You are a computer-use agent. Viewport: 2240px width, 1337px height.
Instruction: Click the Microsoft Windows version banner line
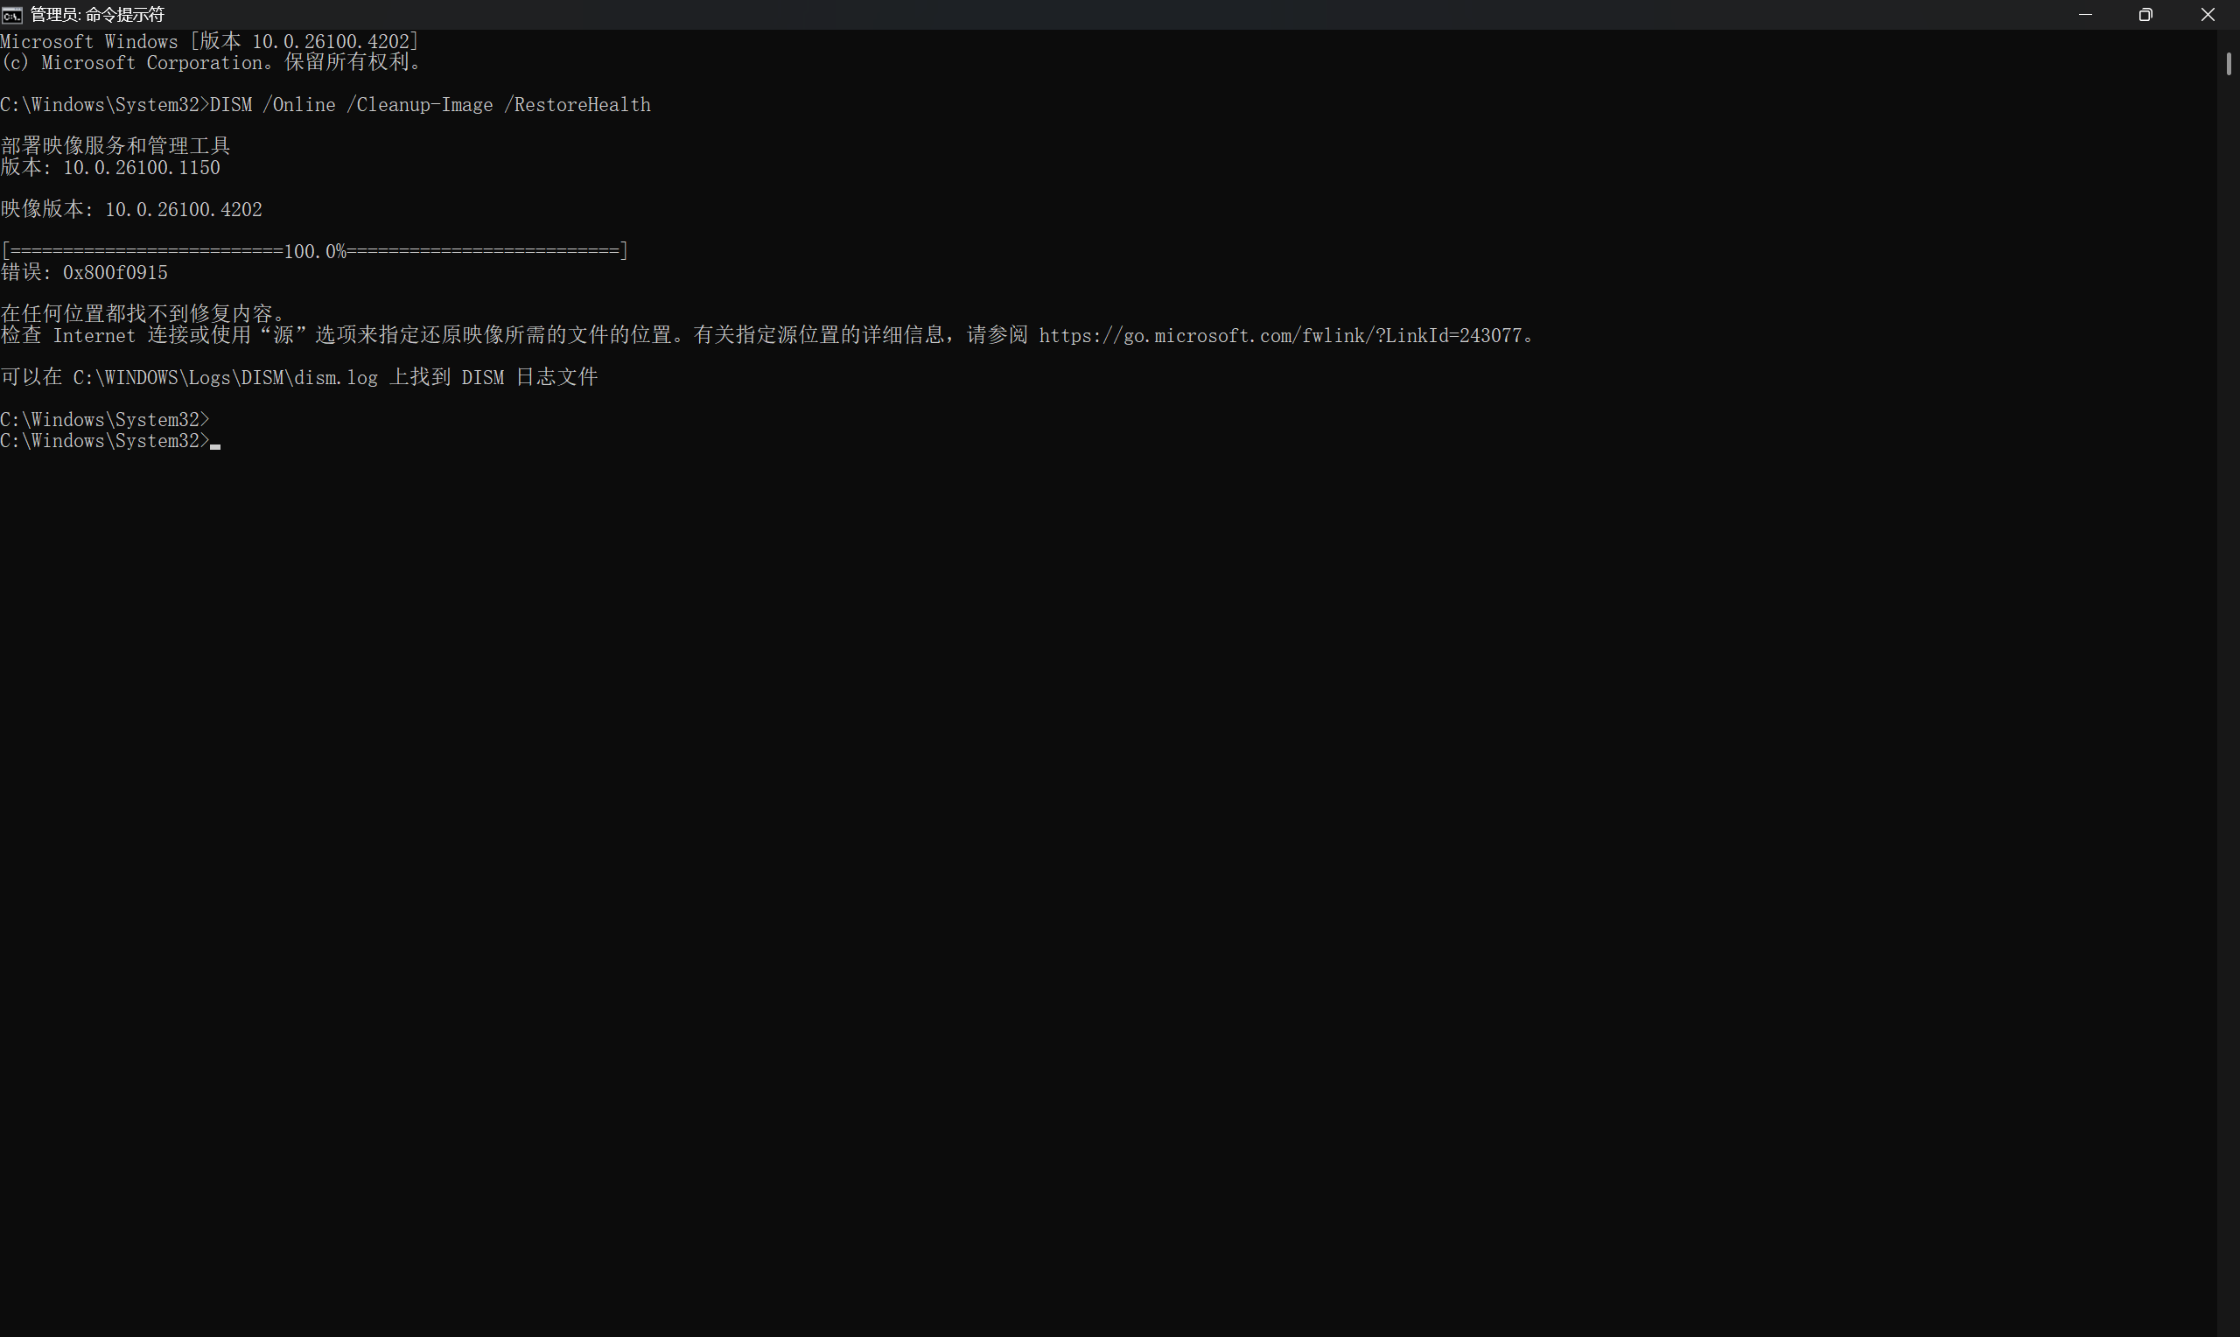pyautogui.click(x=209, y=41)
